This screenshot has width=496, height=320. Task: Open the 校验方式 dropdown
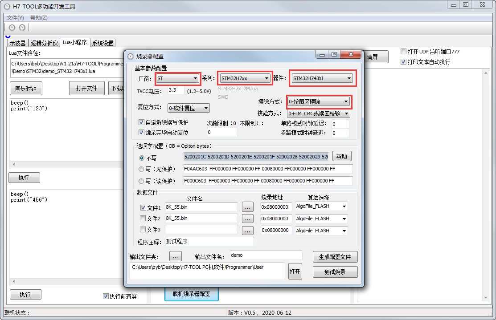point(319,113)
